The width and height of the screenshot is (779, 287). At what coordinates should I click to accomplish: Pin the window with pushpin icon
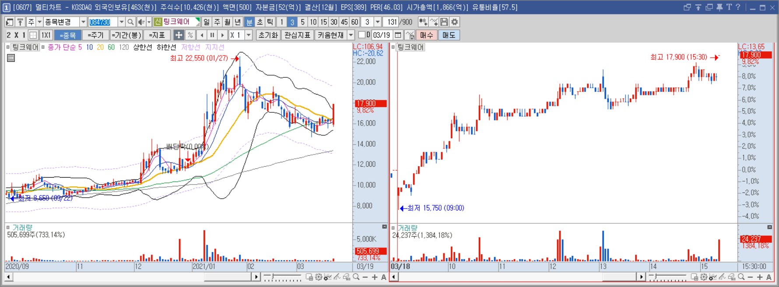click(719, 7)
